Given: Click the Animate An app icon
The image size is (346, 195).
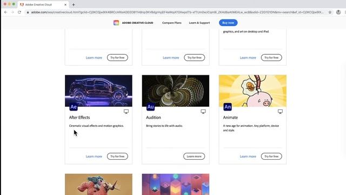Looking at the screenshot, I should click(x=228, y=107).
